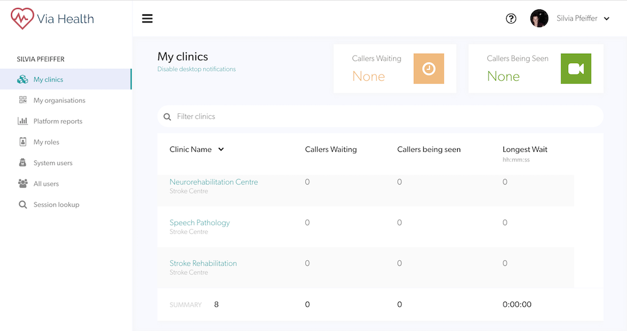Click the hamburger menu icon
This screenshot has width=627, height=331.
pos(147,19)
